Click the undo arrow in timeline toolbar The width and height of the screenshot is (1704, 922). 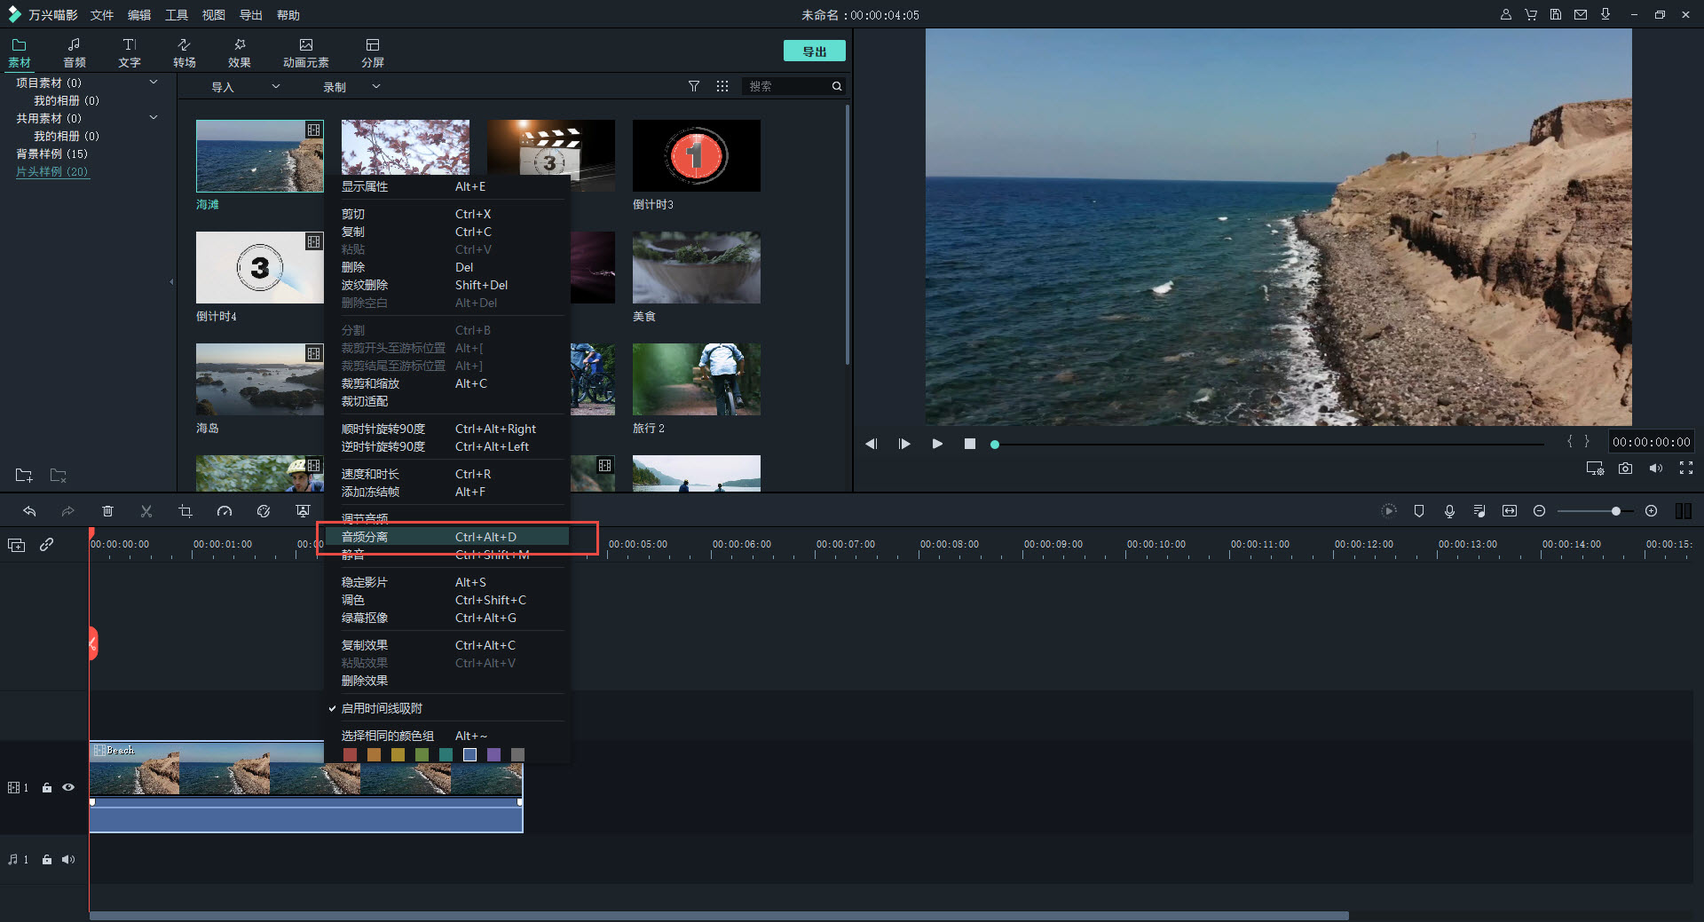tap(29, 511)
